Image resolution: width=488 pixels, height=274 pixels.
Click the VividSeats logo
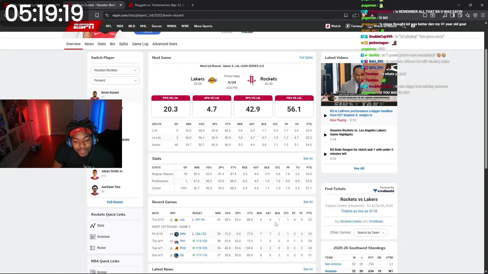(x=384, y=191)
